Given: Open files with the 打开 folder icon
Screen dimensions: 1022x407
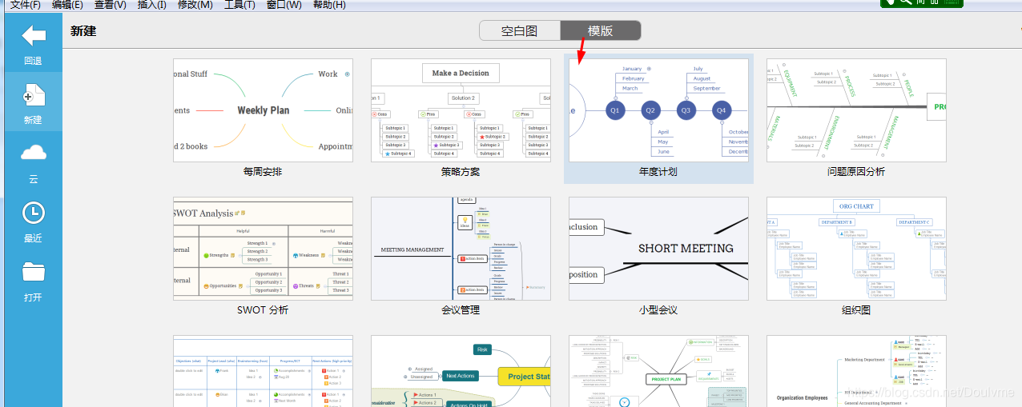Looking at the screenshot, I should pyautogui.click(x=33, y=272).
